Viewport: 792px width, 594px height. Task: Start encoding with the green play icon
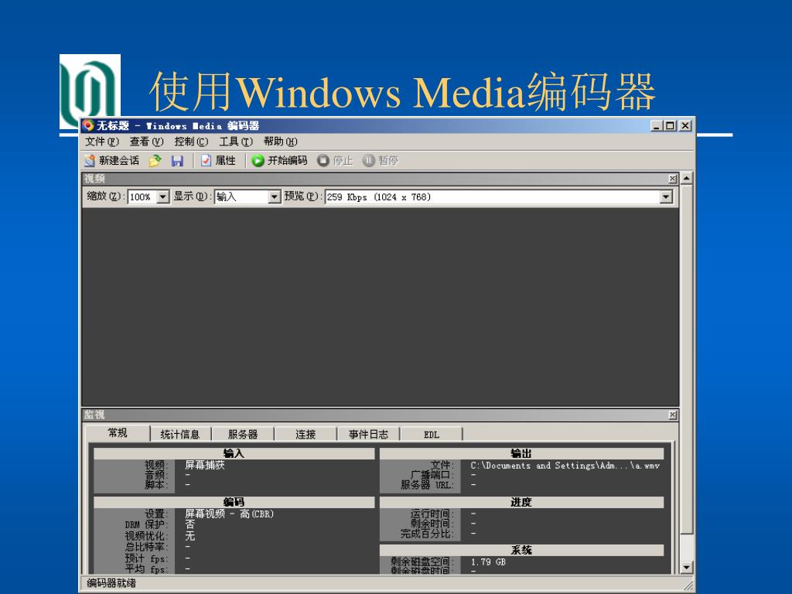(258, 161)
